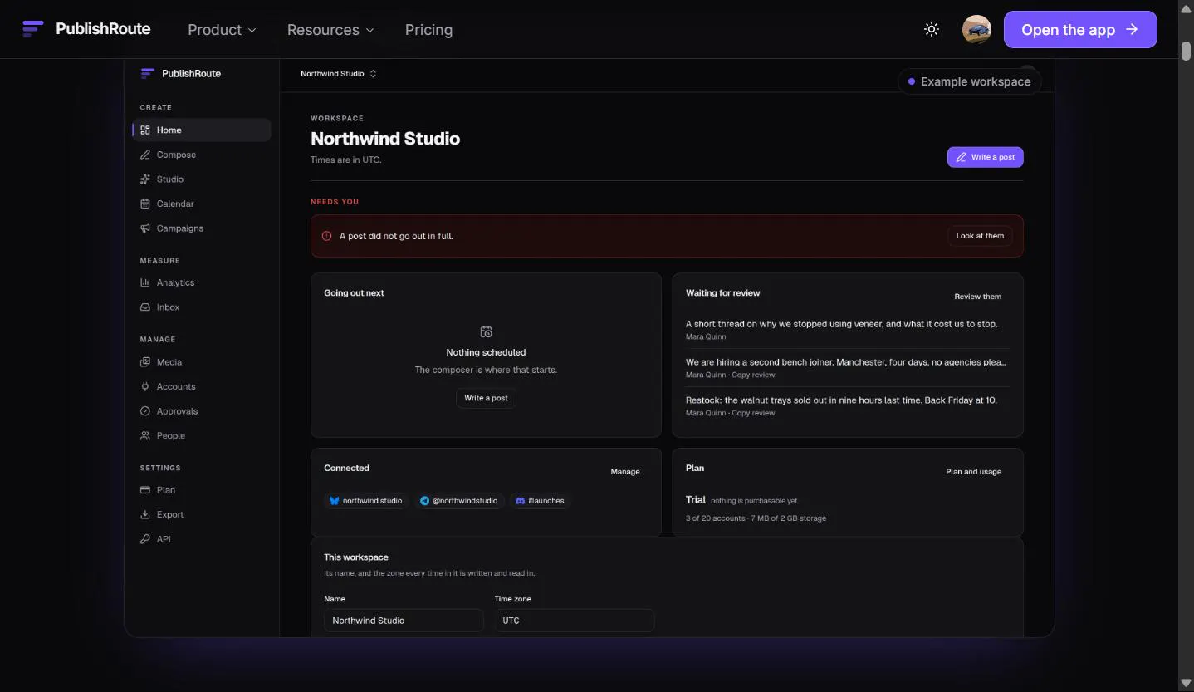Open the Pricing page
Image resolution: width=1194 pixels, height=692 pixels.
click(x=428, y=29)
